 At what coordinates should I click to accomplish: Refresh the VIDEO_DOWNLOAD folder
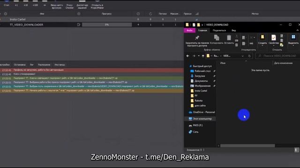pyautogui.click(x=249, y=56)
